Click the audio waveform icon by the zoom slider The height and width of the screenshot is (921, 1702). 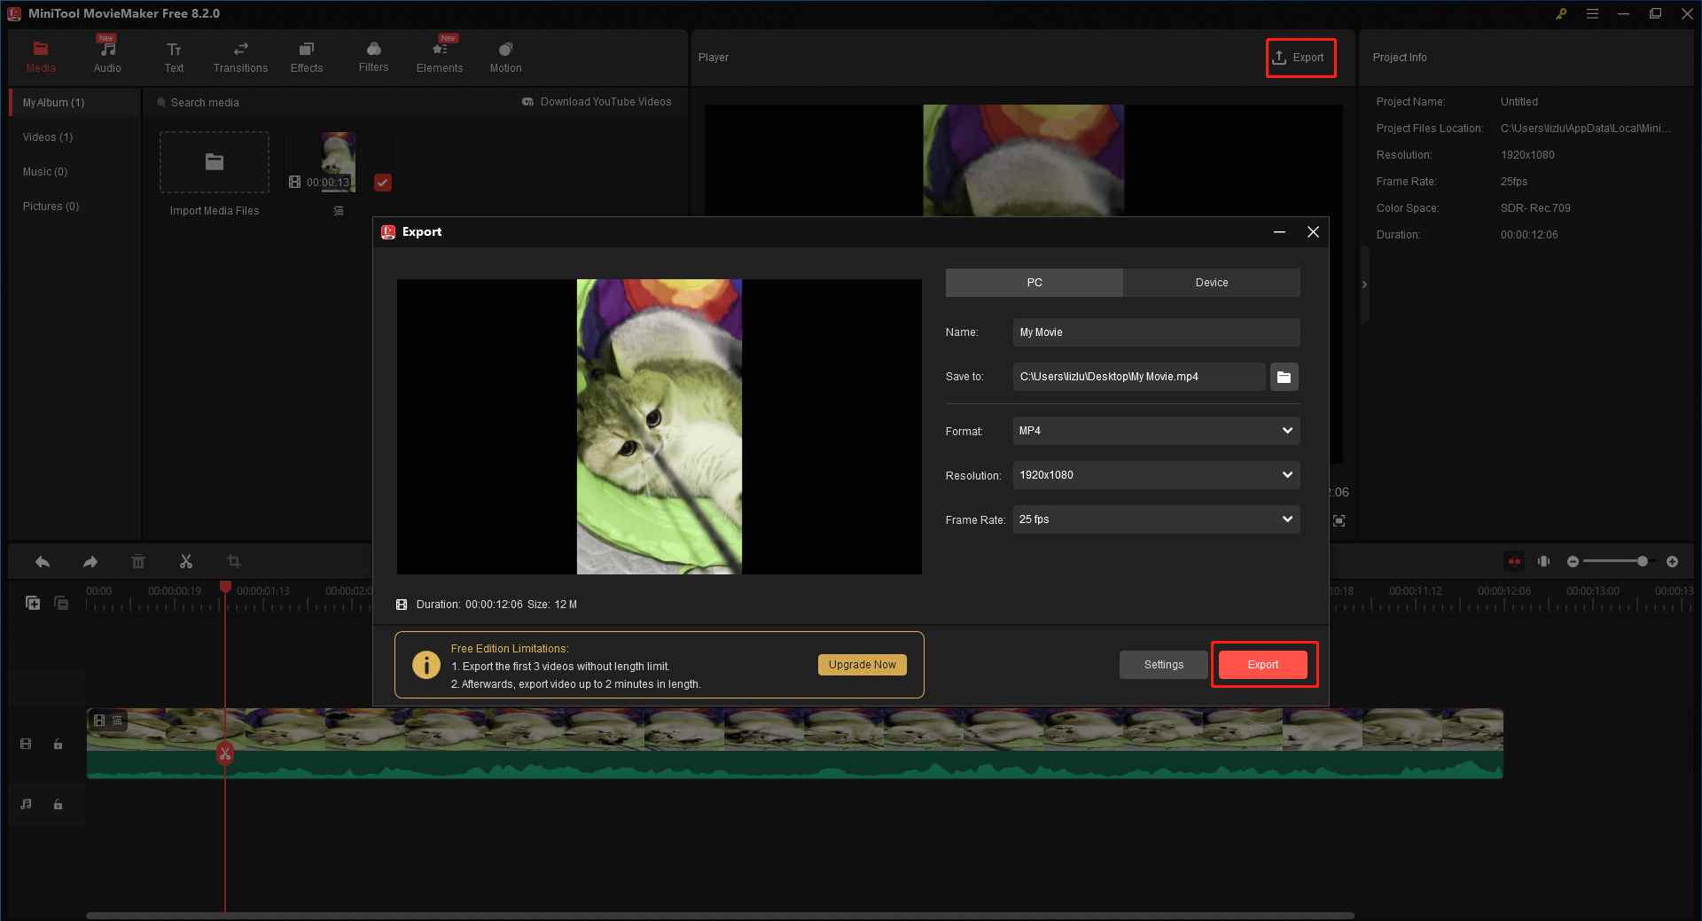tap(1543, 561)
